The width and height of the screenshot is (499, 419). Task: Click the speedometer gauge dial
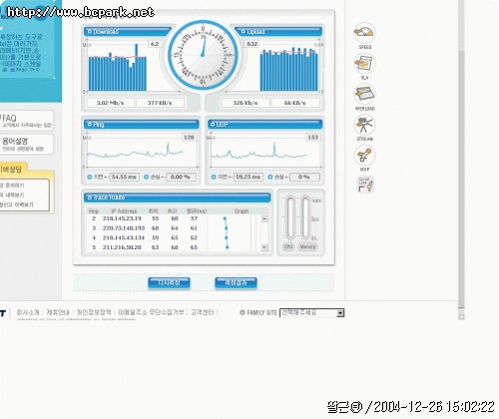tap(203, 55)
